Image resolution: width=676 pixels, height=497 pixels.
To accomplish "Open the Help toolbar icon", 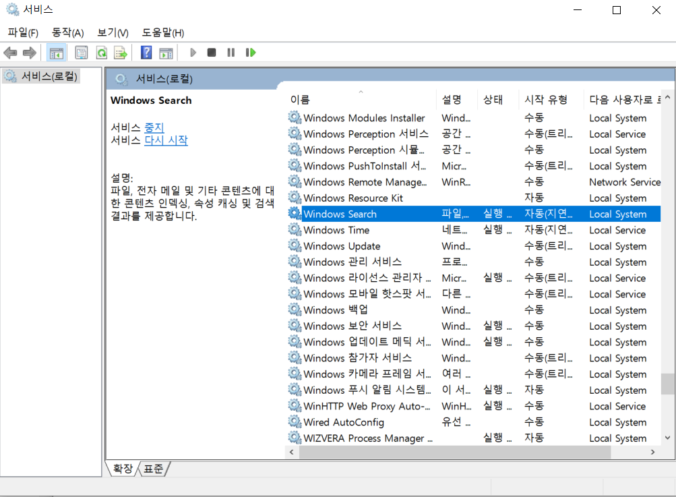I will pyautogui.click(x=146, y=53).
